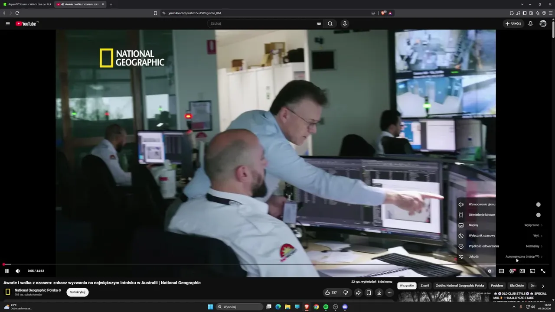Bookmark this page in the address bar
555x312 pixels.
click(155, 13)
